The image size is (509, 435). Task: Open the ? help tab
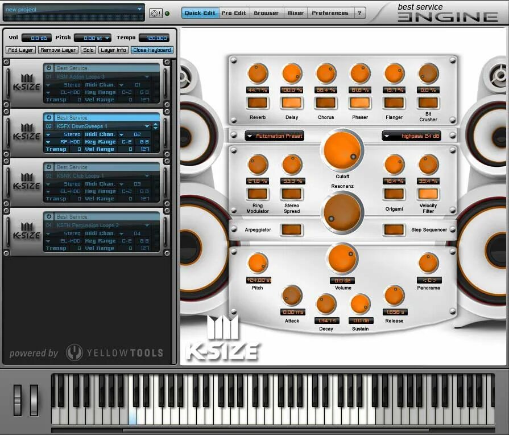pos(359,13)
